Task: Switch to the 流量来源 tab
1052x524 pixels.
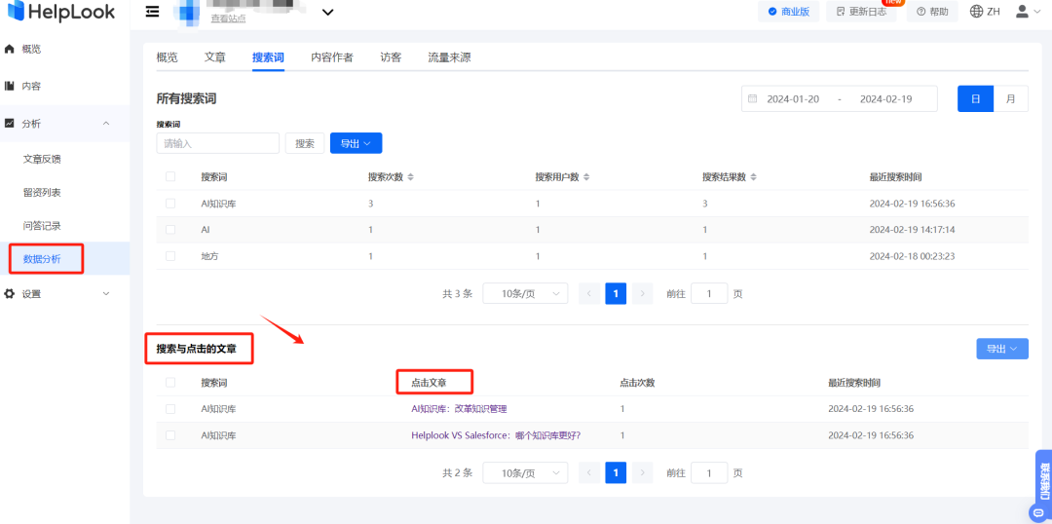Action: [449, 57]
